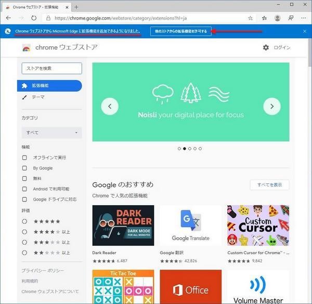Screen dimensions: 312x304
Task: Select two stars 以上 rating radio
Action: point(24,253)
